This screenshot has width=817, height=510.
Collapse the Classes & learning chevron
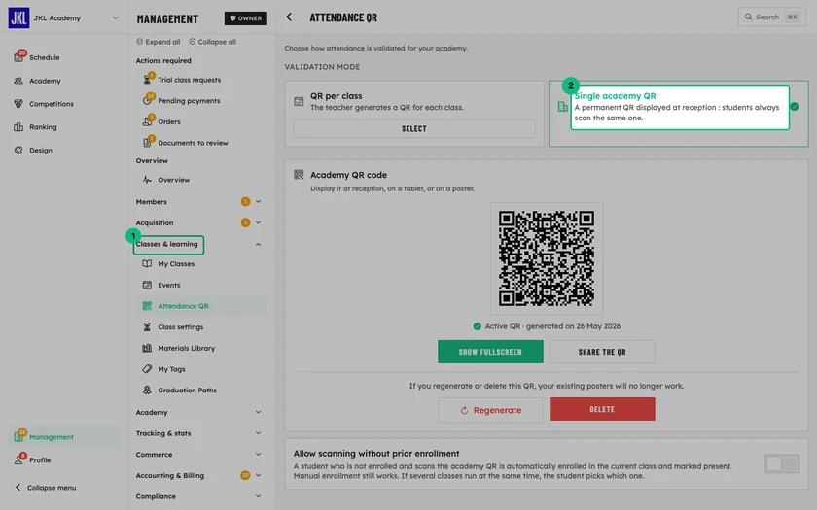point(258,244)
